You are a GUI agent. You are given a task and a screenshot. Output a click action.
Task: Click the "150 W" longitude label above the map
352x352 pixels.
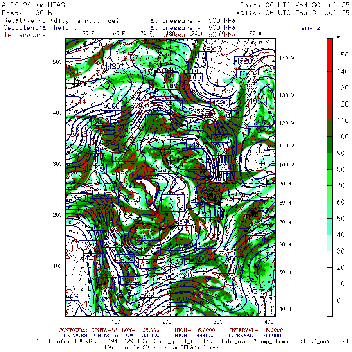pyautogui.click(x=254, y=34)
